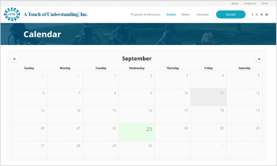
Task: Select Friday September 11 cell
Action: [x=208, y=97]
